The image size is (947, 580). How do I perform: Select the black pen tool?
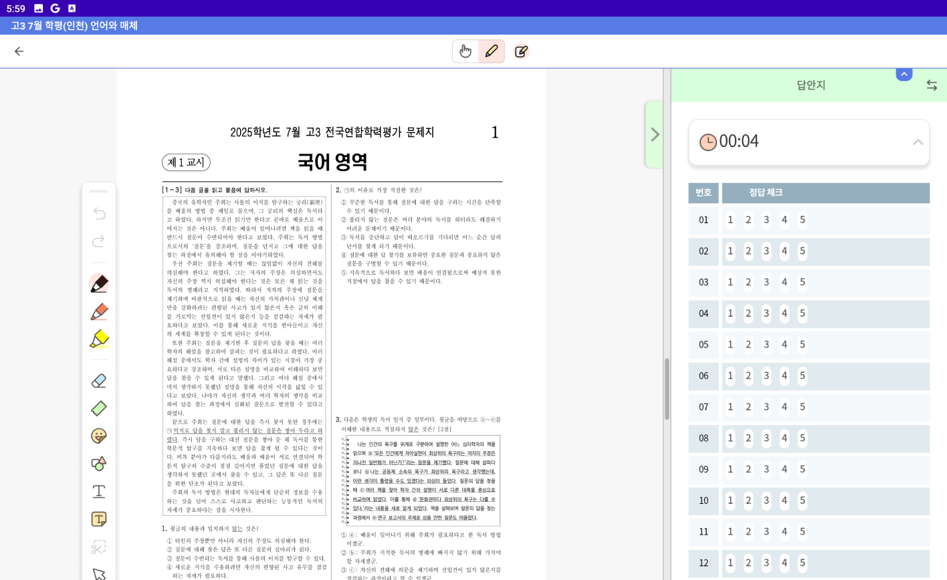click(99, 284)
